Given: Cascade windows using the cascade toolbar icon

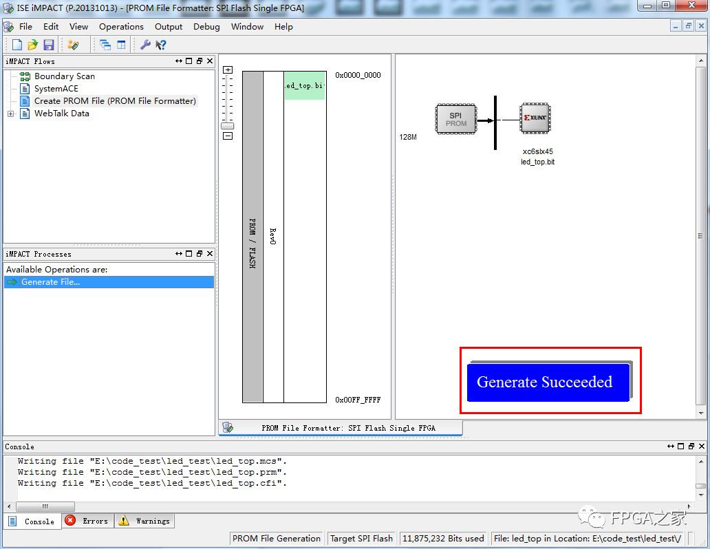Looking at the screenshot, I should point(105,44).
